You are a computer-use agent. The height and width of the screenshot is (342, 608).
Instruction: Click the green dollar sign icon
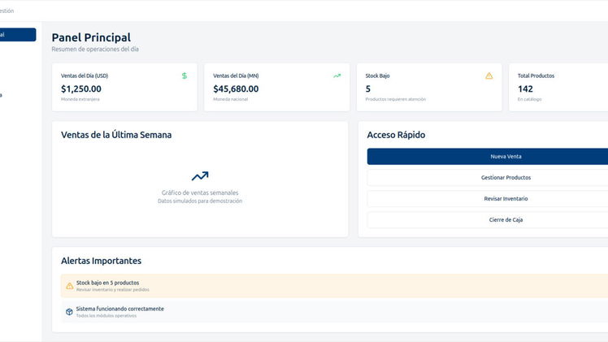pos(185,76)
